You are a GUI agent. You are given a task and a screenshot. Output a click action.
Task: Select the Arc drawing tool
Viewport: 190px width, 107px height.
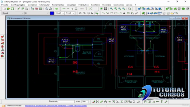(120, 13)
